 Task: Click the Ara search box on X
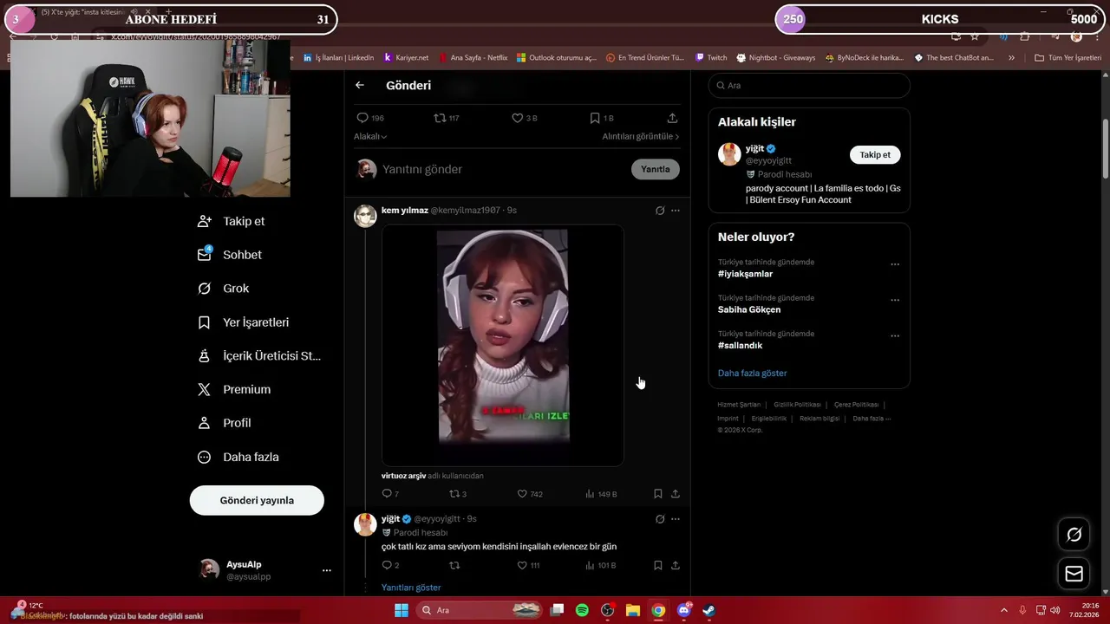click(809, 86)
